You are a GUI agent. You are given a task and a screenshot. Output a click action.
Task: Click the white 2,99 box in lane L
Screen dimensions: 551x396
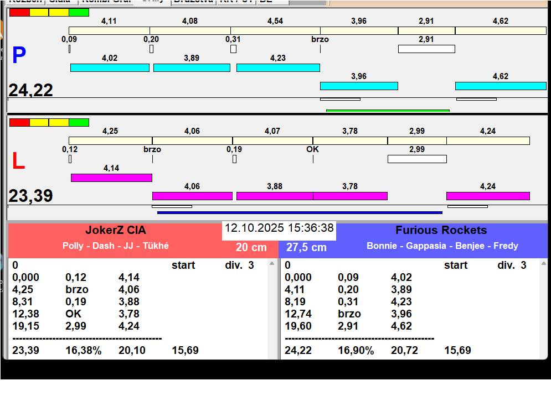pos(417,159)
